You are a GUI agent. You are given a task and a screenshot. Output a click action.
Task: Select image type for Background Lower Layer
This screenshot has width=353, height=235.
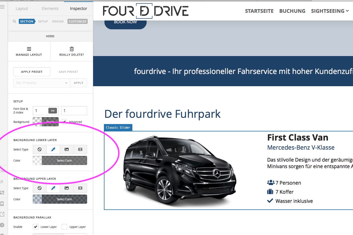67,149
